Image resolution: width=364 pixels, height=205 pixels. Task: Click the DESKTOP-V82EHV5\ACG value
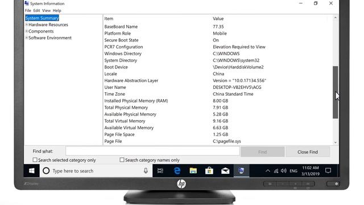coord(237,87)
